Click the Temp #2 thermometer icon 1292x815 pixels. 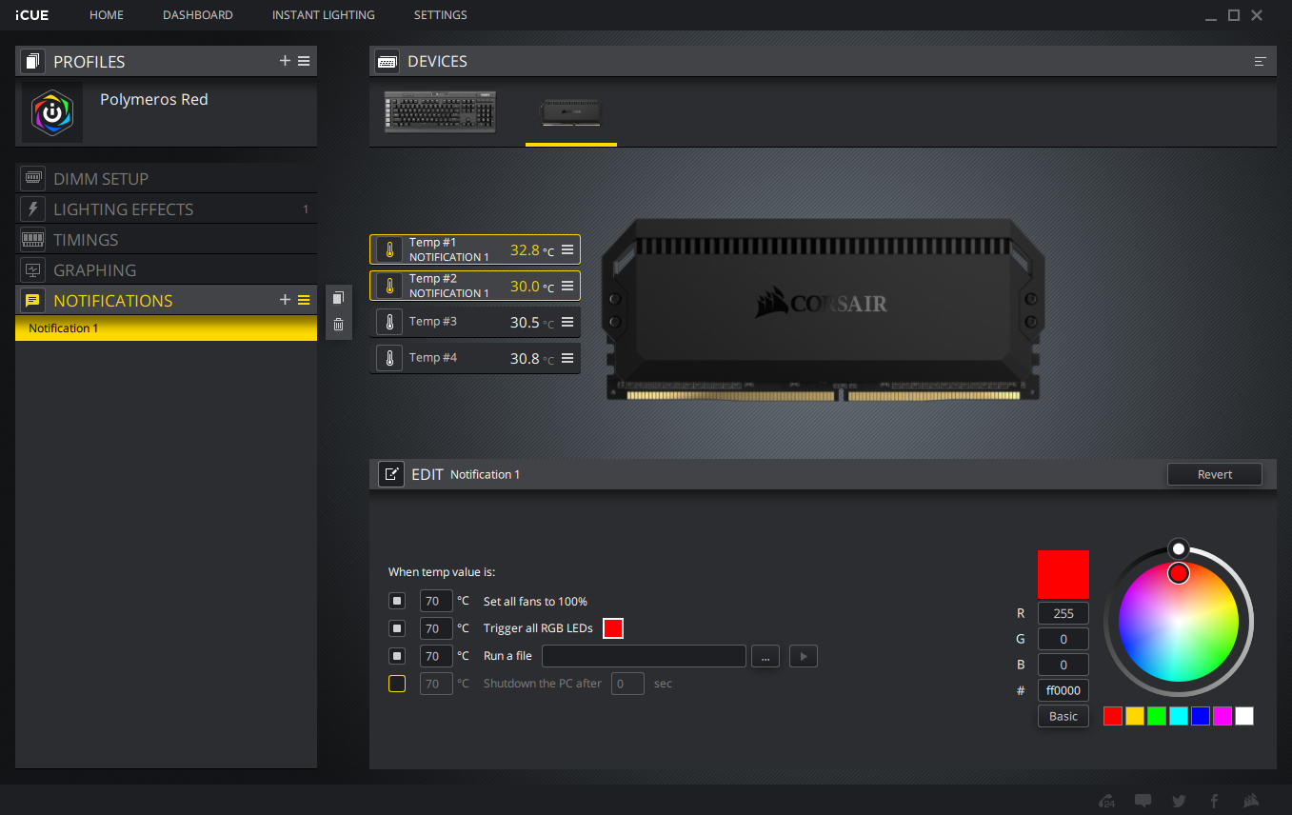click(389, 286)
